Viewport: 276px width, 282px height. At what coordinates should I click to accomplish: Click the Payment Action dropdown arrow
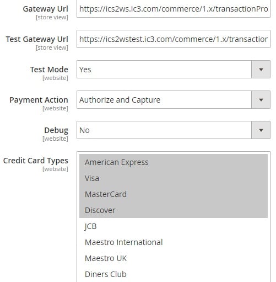pyautogui.click(x=261, y=100)
